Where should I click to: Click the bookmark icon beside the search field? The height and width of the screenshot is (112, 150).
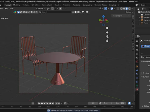(x=76, y=12)
